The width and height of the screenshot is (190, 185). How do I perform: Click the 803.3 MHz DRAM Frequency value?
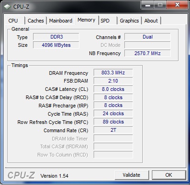[113, 73]
